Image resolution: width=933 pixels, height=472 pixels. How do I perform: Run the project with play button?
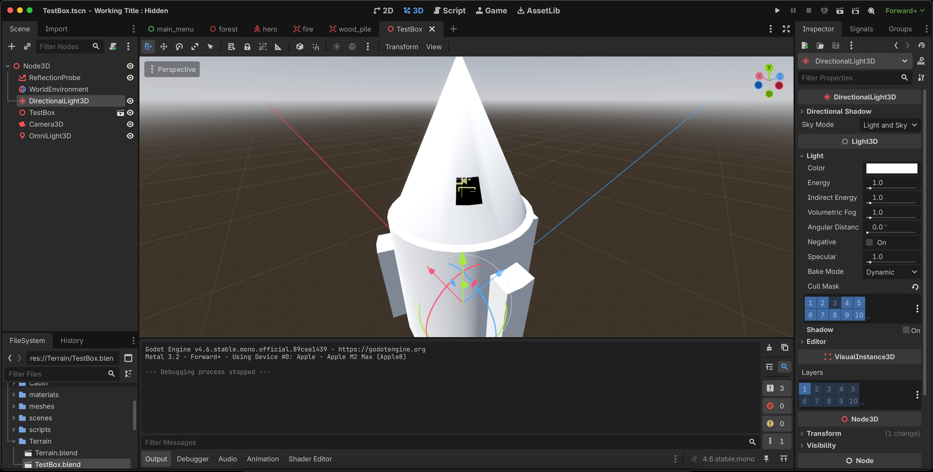point(777,11)
